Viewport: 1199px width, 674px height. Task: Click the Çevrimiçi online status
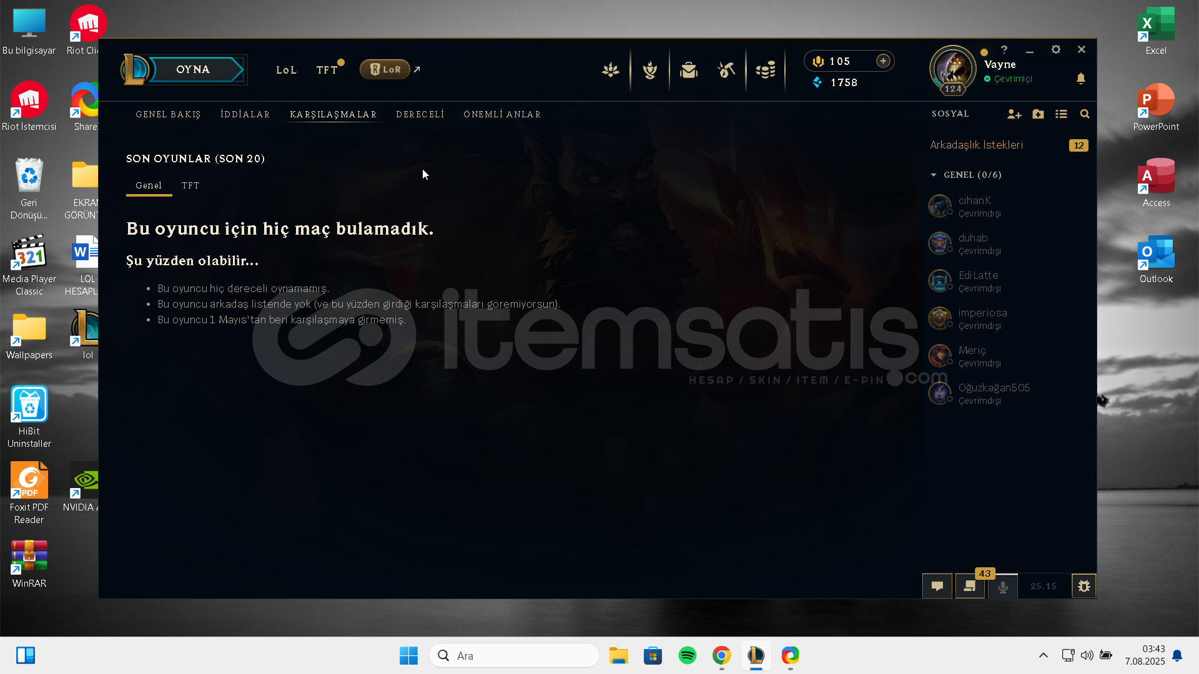click(1009, 79)
